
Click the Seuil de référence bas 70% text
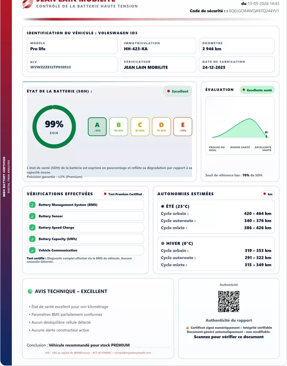click(x=234, y=175)
